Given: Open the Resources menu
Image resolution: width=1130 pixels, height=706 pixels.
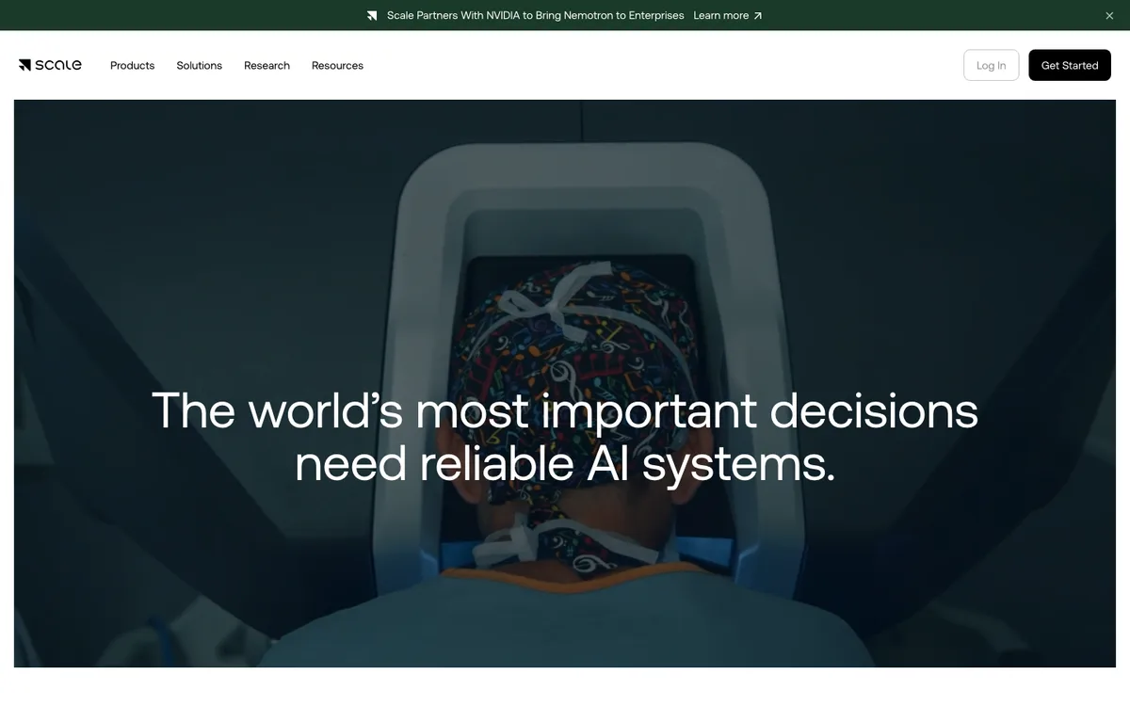Looking at the screenshot, I should 337,66.
